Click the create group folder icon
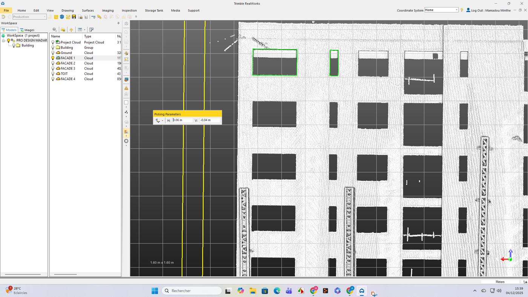Viewport: 528px width, 297px height. tap(63, 29)
